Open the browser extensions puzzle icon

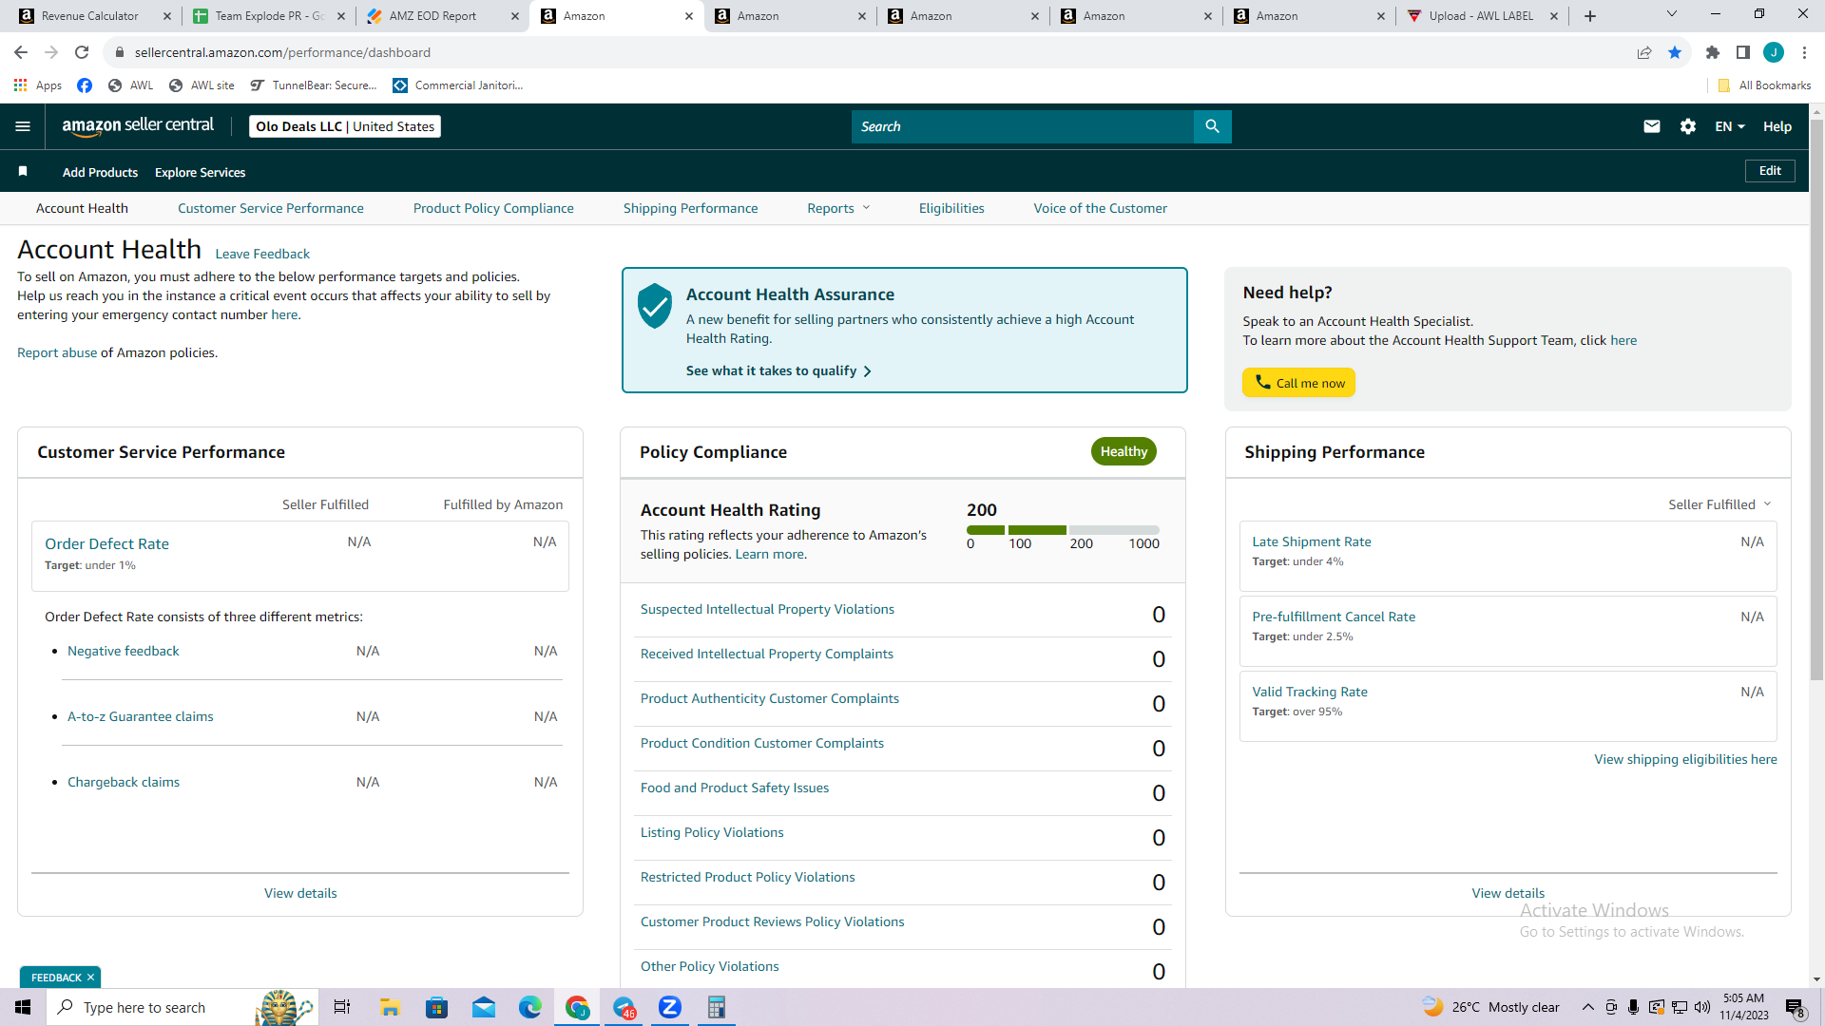click(1713, 52)
